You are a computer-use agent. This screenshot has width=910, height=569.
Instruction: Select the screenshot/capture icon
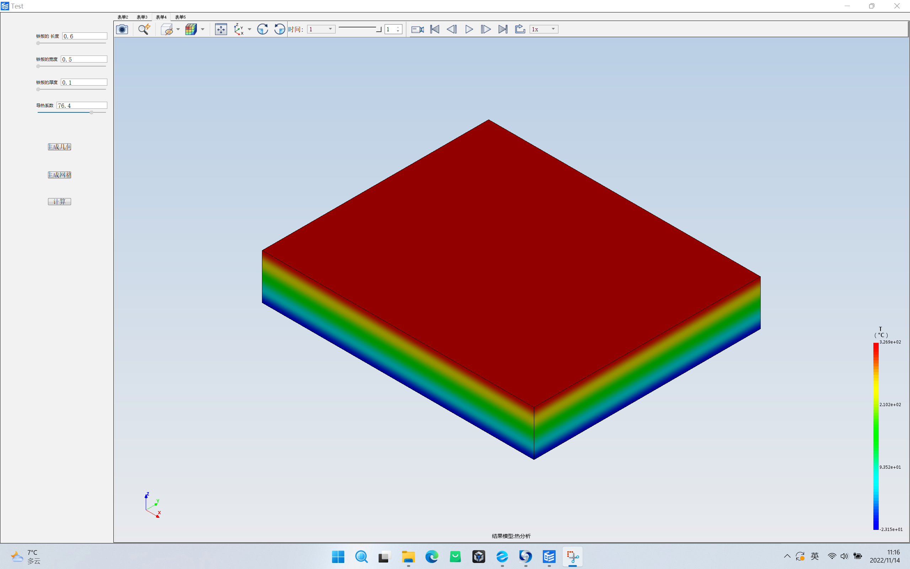coord(123,29)
